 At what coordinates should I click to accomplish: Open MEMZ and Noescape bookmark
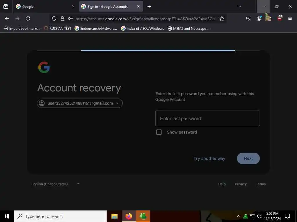tap(189, 29)
